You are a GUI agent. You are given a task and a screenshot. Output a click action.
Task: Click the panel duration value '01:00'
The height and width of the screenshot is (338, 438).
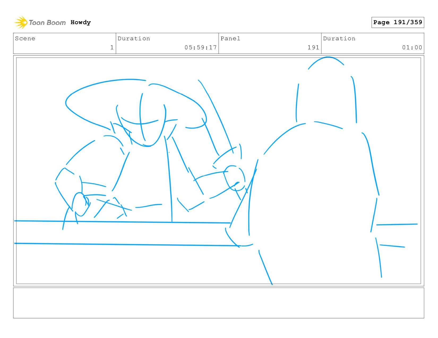pos(412,47)
